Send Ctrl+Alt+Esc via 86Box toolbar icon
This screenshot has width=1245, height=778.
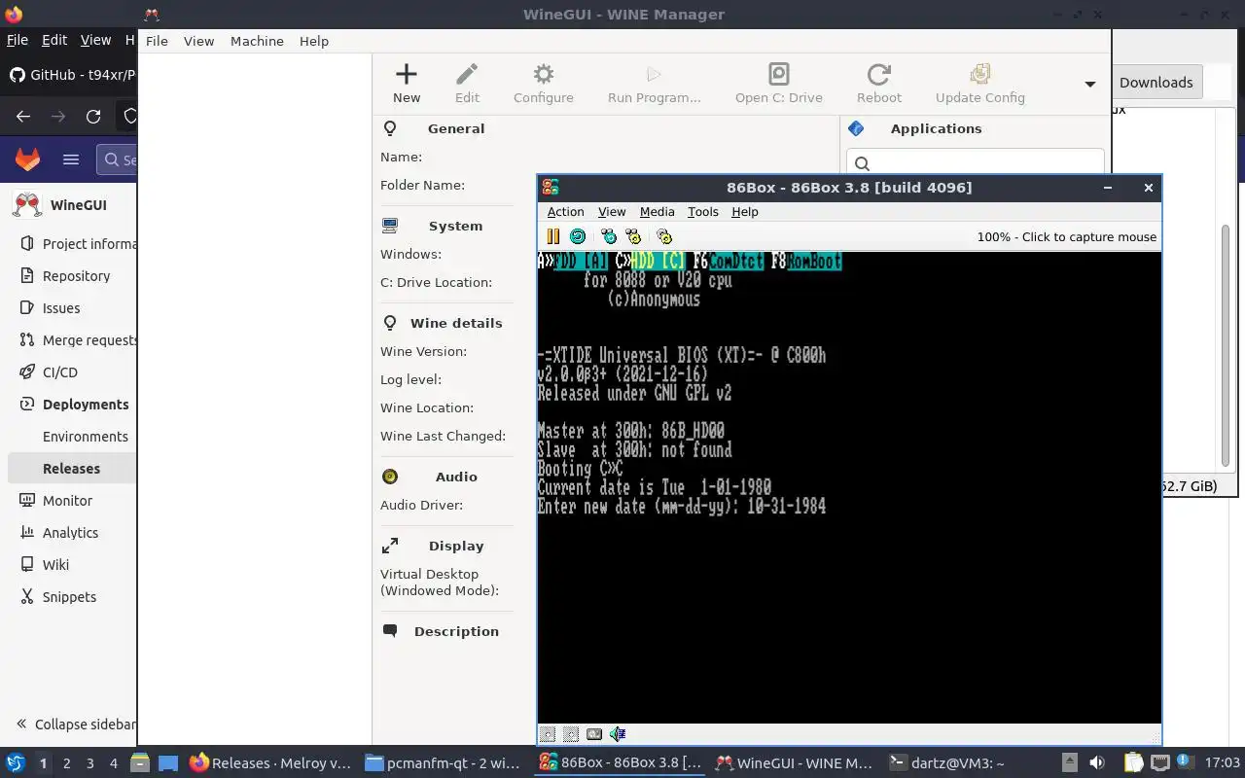point(633,236)
